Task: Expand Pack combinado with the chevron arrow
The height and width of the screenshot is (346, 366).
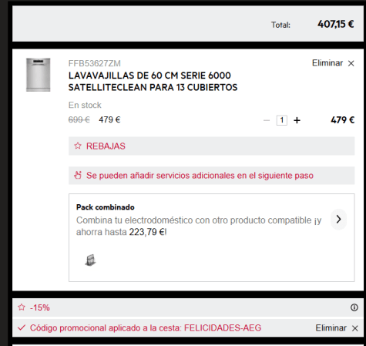Action: [x=338, y=220]
